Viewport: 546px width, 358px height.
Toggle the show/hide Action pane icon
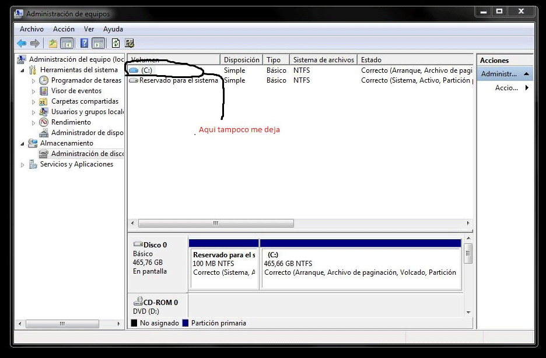[x=98, y=43]
